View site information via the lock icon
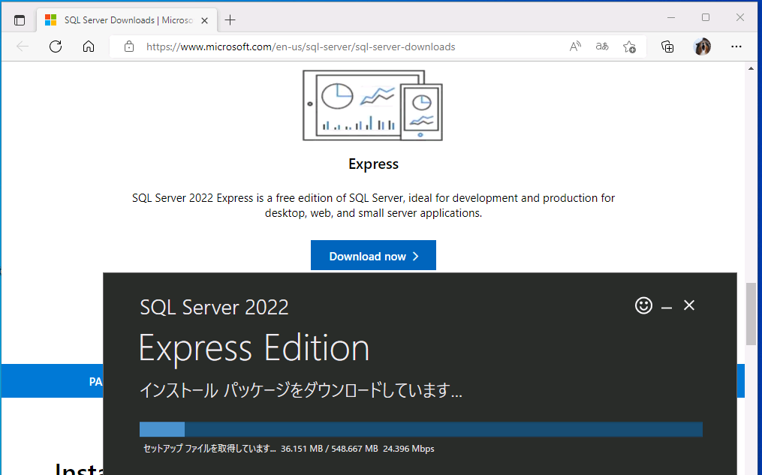This screenshot has height=475, width=762. [x=128, y=46]
